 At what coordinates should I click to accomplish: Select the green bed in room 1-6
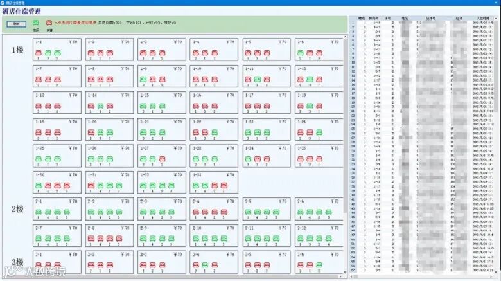coord(301,53)
